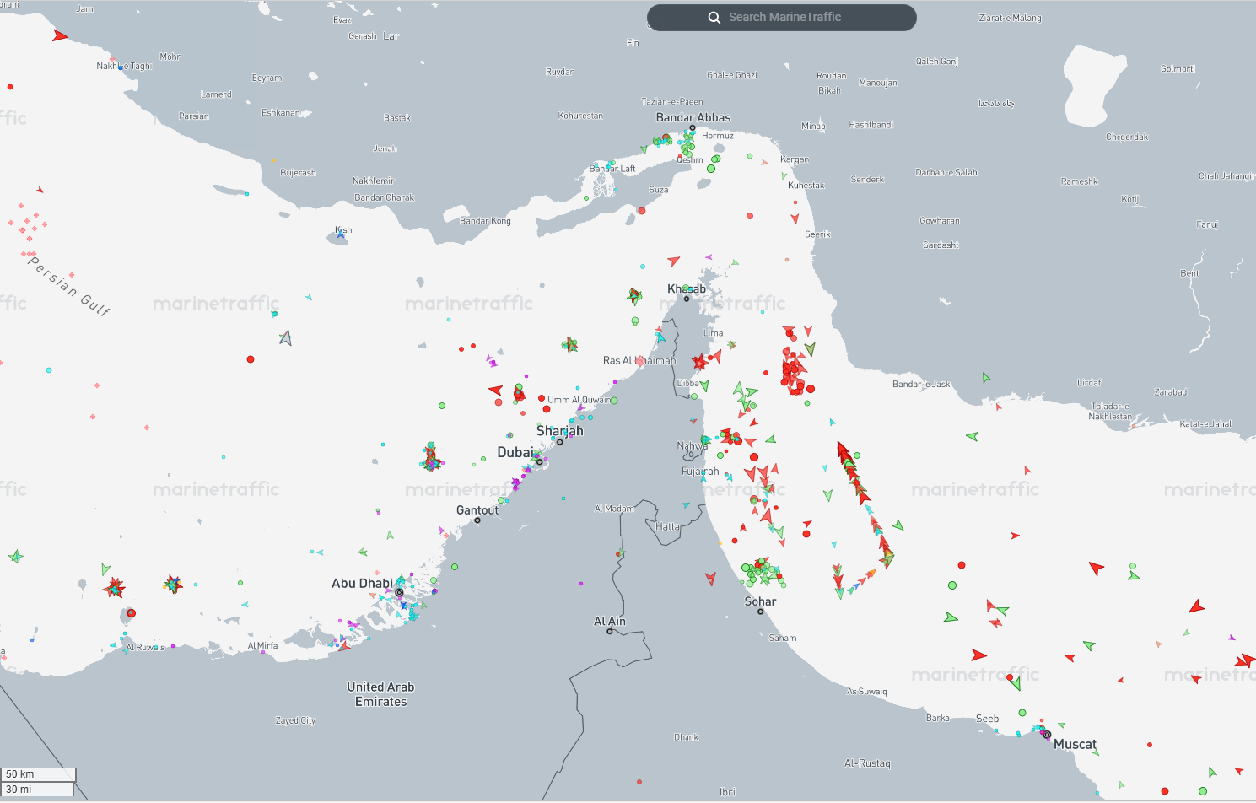
Task: Click the Bandar Abbas map label
Action: [x=693, y=117]
